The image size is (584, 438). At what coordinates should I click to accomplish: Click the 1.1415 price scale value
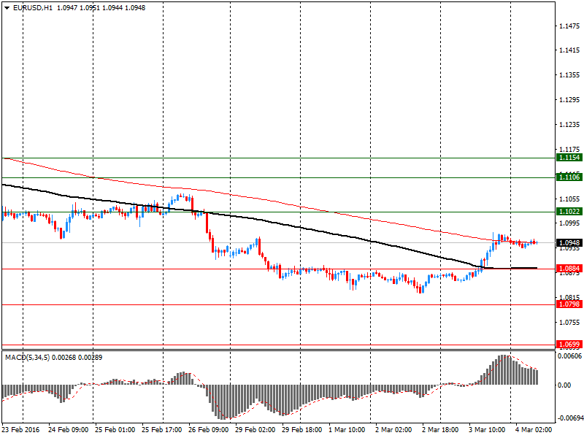(569, 50)
